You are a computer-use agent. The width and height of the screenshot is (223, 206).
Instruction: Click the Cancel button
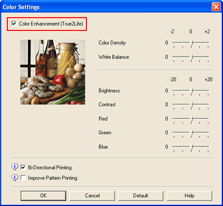92,196
